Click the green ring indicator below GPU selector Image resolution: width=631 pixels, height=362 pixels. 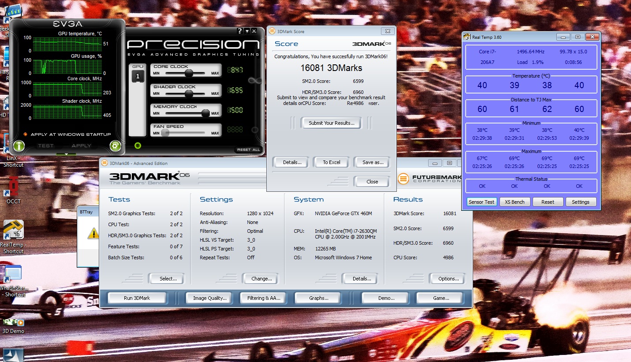pyautogui.click(x=138, y=146)
